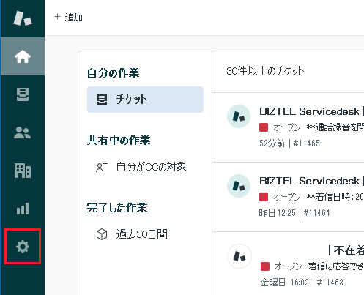Select チケット under 自分の作業
The height and width of the screenshot is (295, 364).
(145, 100)
